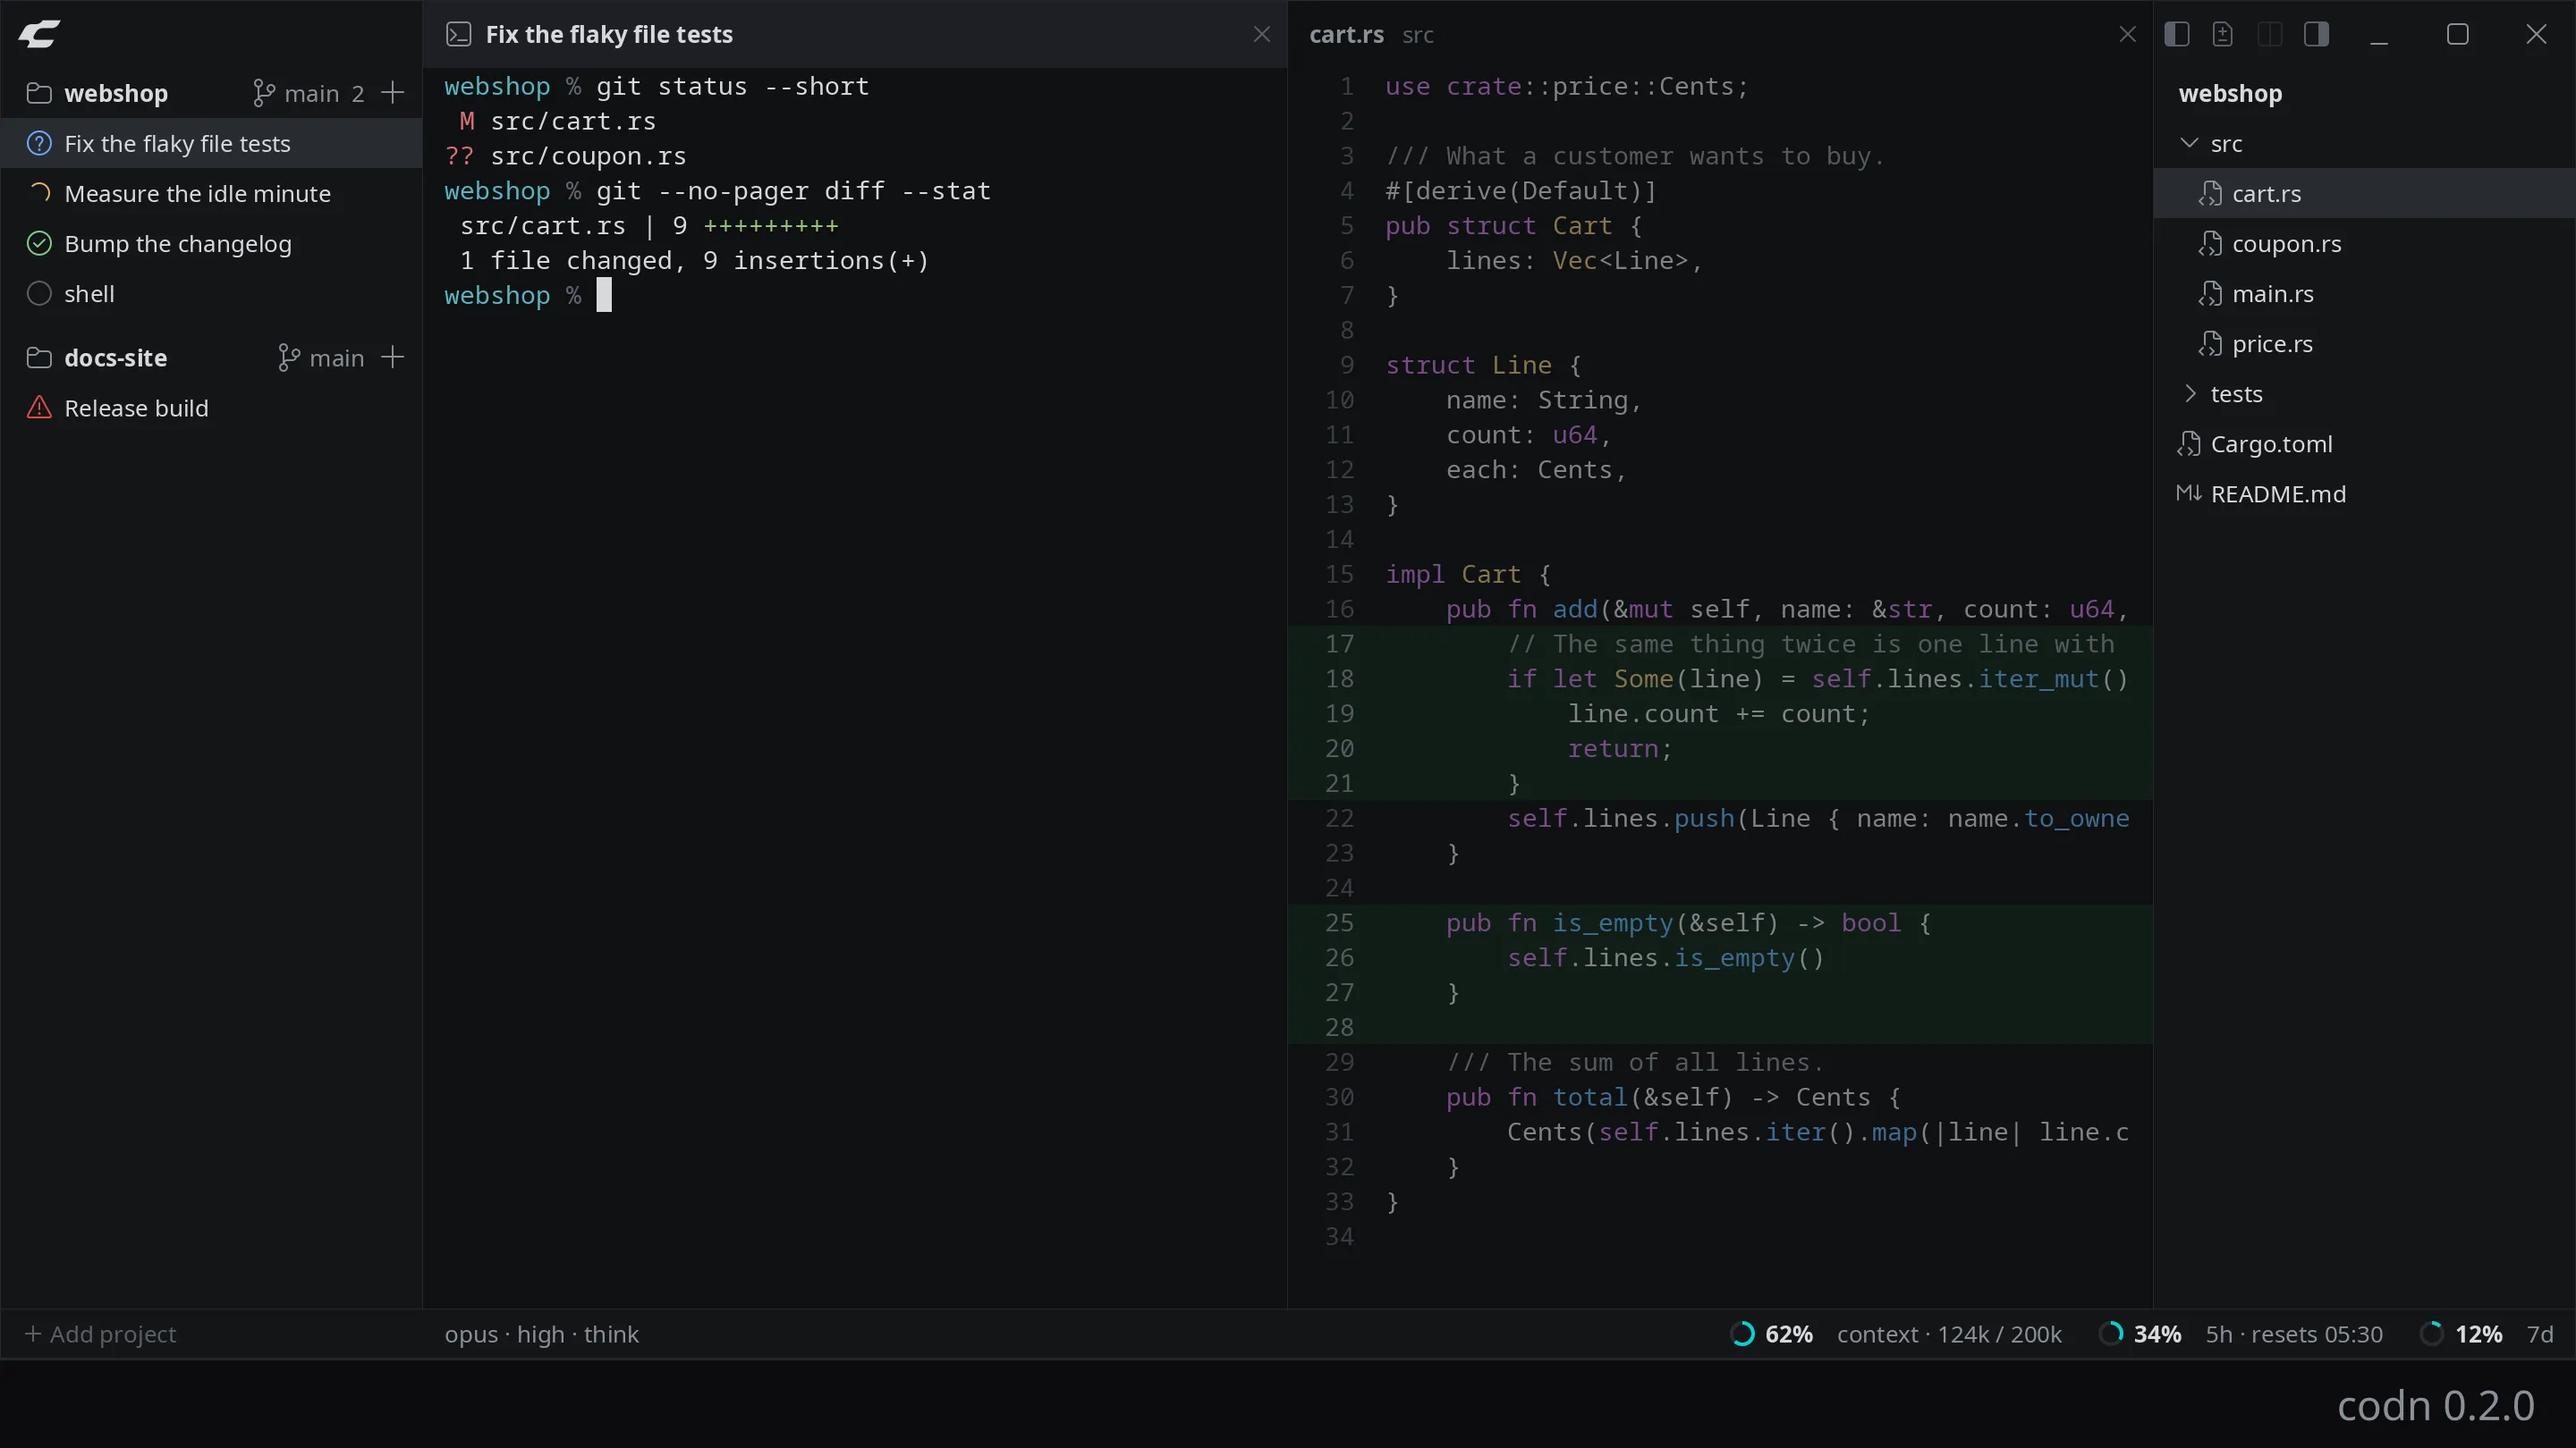Click the split panes layout icon
The width and height of the screenshot is (2576, 1448).
[2270, 34]
